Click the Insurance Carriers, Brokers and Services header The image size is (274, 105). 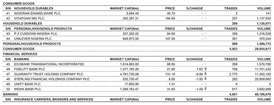[54, 100]
